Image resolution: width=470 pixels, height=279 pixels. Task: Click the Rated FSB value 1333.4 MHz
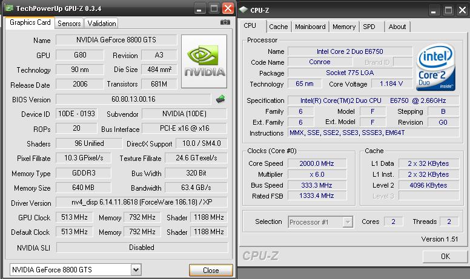tap(317, 195)
